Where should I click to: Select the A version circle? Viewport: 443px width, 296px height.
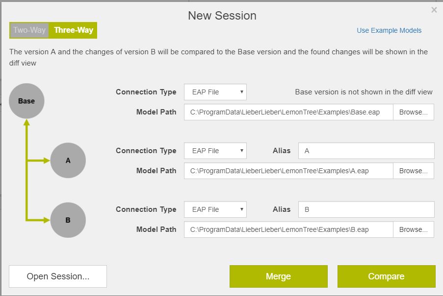(68, 160)
